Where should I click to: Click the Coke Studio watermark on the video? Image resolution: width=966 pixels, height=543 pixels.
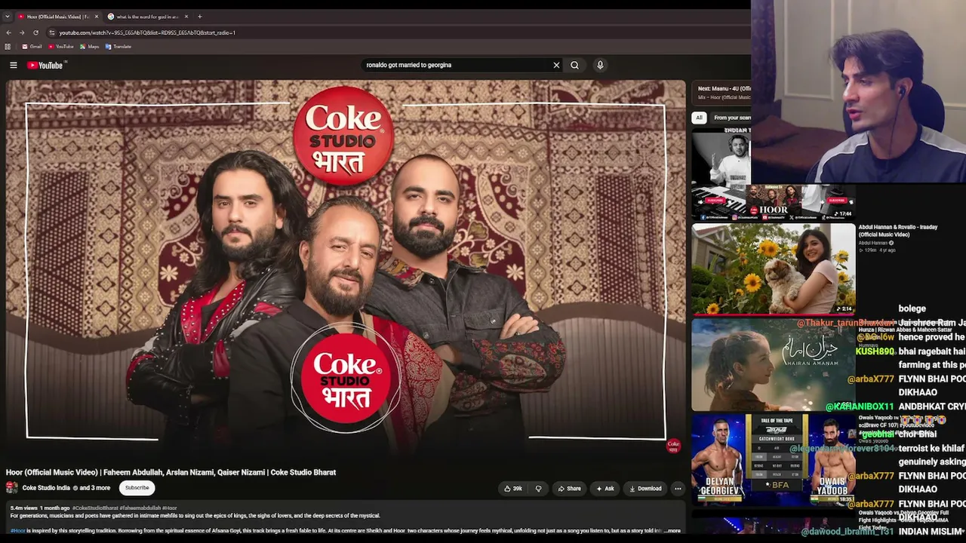pyautogui.click(x=673, y=446)
